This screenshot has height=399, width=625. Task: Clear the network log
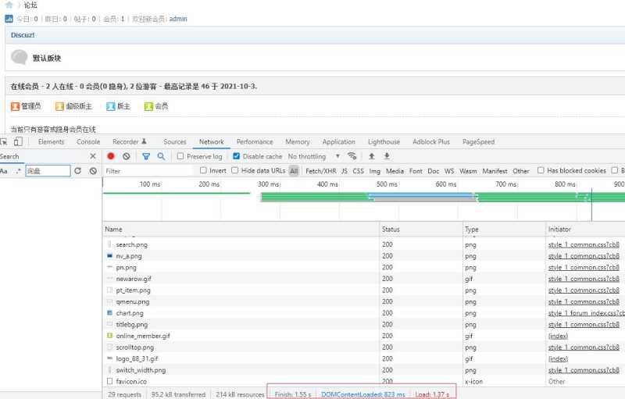tap(127, 156)
